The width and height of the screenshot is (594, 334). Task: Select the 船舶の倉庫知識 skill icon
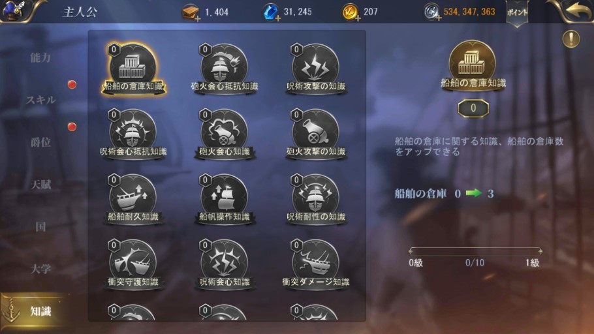(133, 67)
